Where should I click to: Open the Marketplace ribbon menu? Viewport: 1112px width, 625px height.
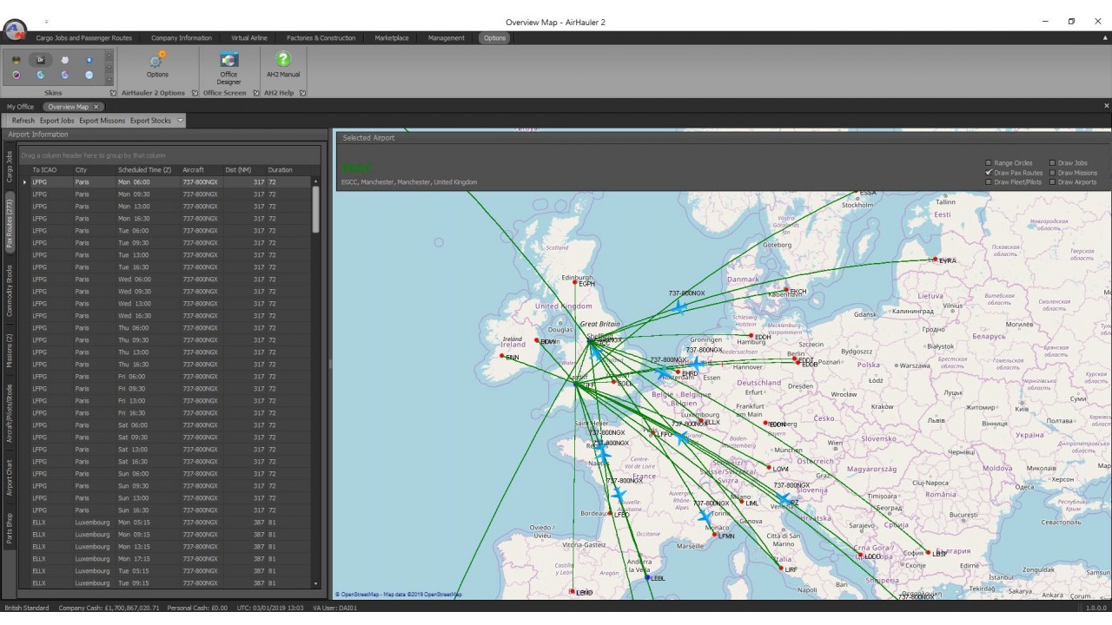click(x=391, y=37)
